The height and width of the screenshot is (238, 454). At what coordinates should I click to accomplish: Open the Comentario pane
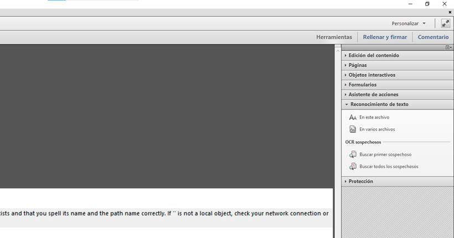[433, 37]
